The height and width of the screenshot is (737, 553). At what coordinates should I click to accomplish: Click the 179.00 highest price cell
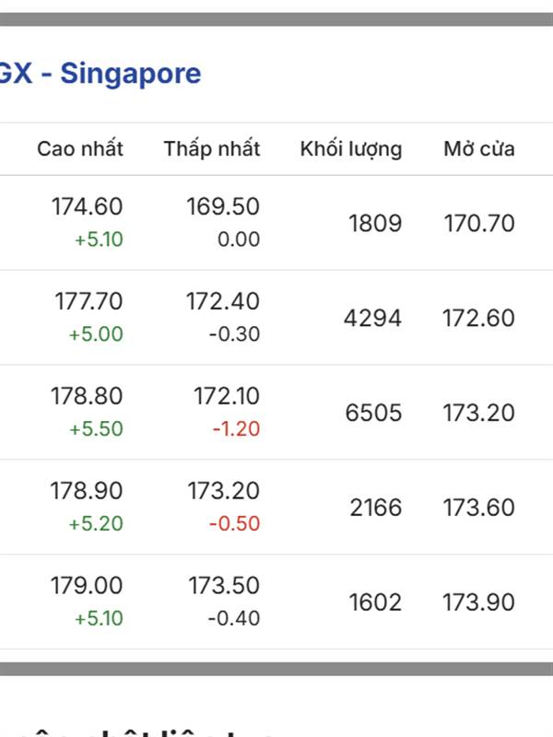(87, 585)
